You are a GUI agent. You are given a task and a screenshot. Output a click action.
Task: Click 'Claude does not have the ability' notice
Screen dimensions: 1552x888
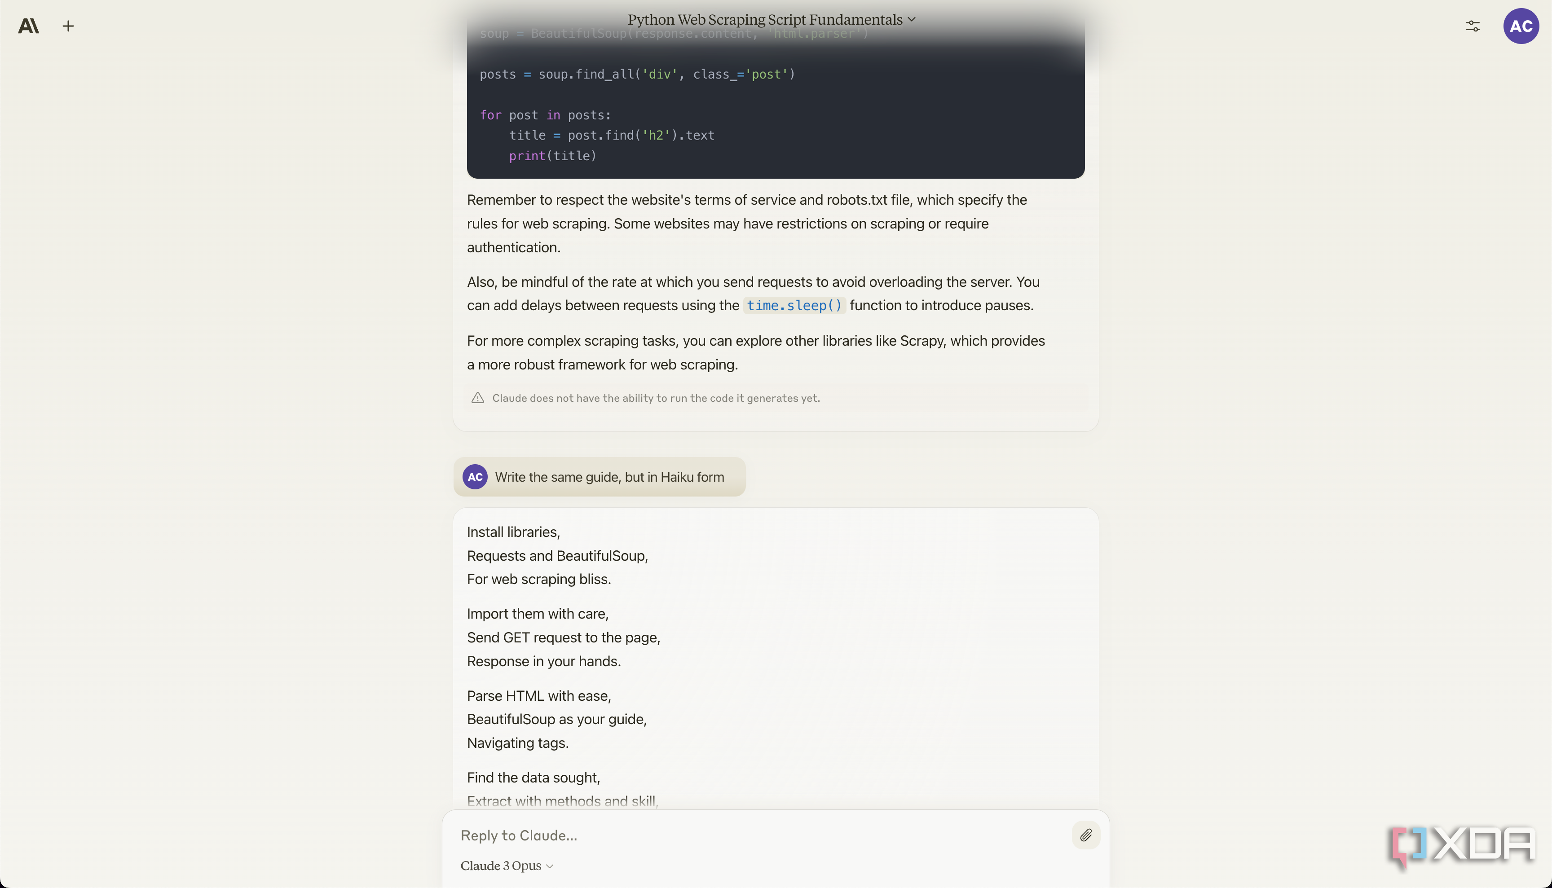point(656,398)
